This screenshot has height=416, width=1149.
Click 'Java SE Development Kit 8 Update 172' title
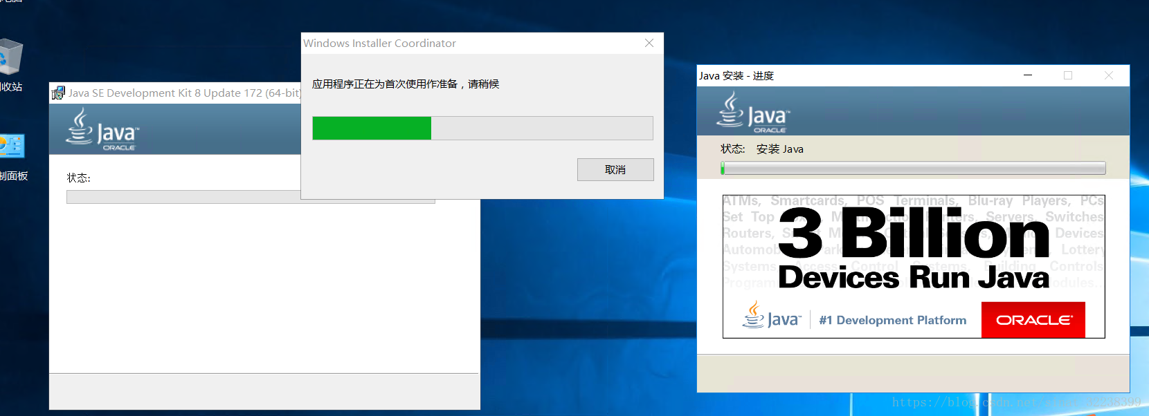tap(183, 93)
